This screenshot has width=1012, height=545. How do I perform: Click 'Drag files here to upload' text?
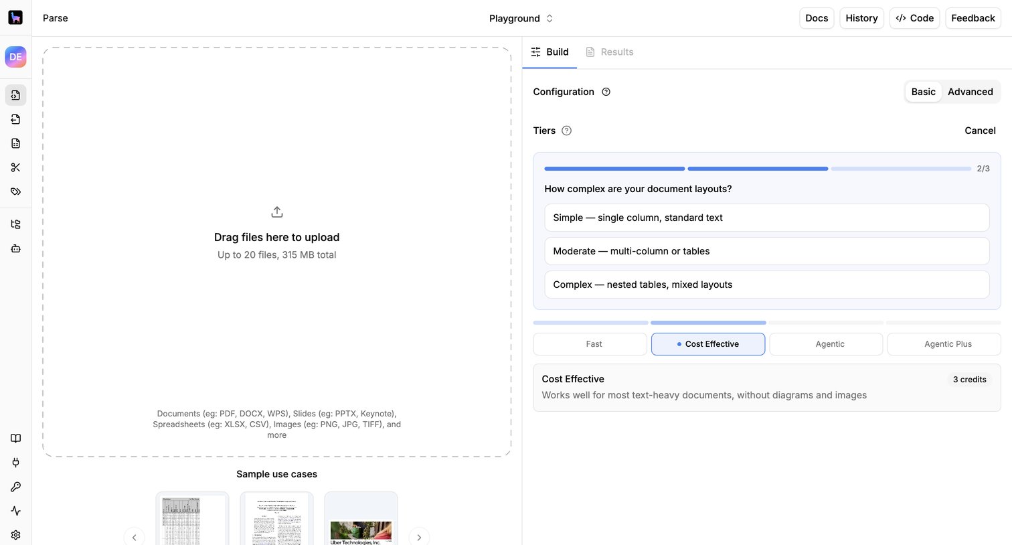tap(277, 237)
